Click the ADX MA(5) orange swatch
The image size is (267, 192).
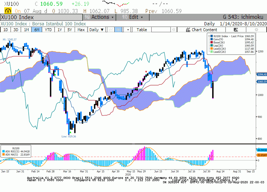click(x=4, y=155)
